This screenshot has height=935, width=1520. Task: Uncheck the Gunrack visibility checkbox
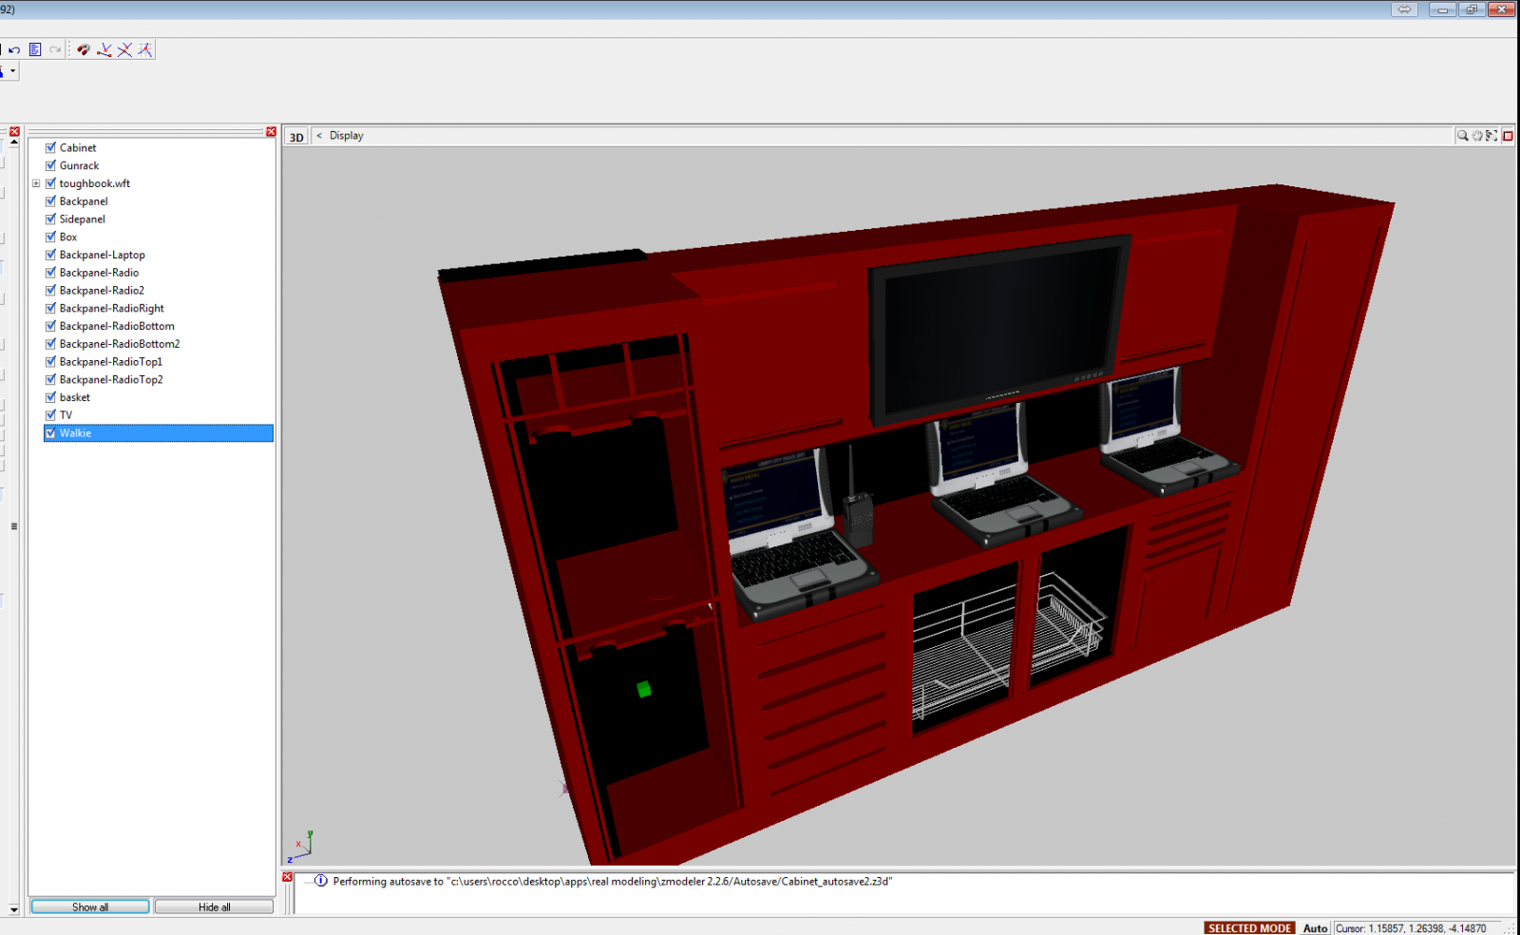coord(51,165)
